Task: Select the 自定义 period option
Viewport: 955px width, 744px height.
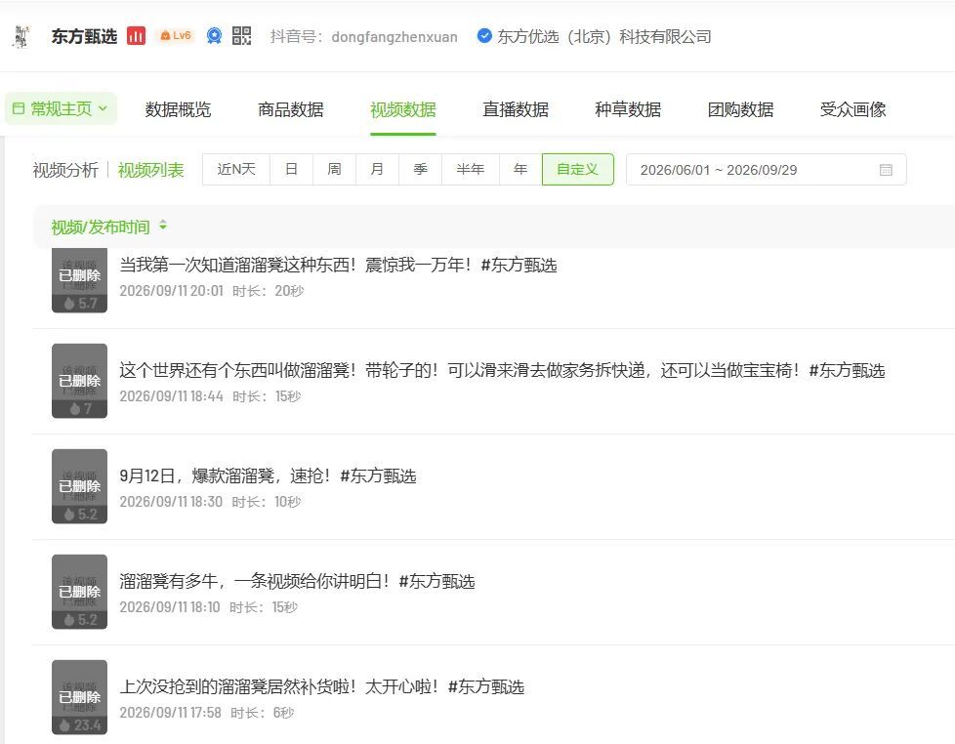Action: click(x=577, y=169)
